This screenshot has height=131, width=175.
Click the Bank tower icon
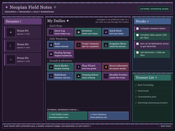click(51, 45)
